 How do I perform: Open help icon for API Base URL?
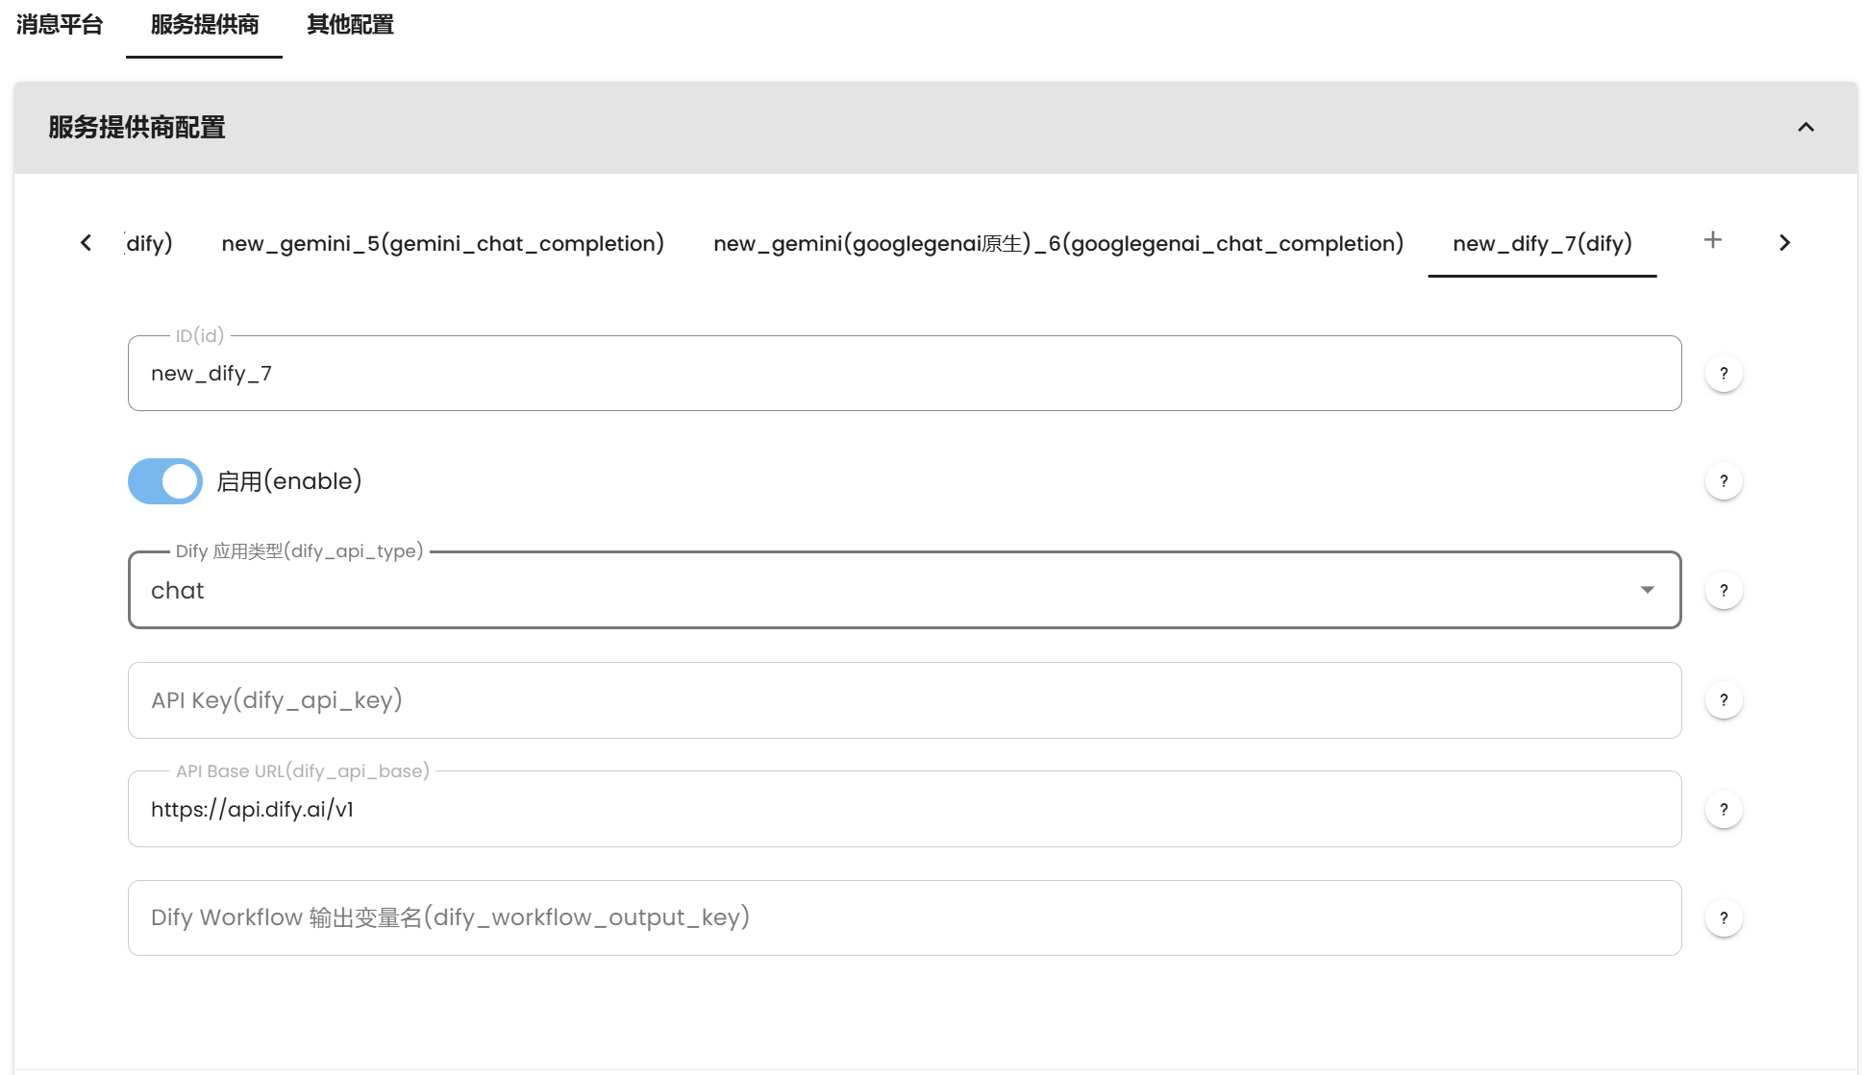(1724, 810)
